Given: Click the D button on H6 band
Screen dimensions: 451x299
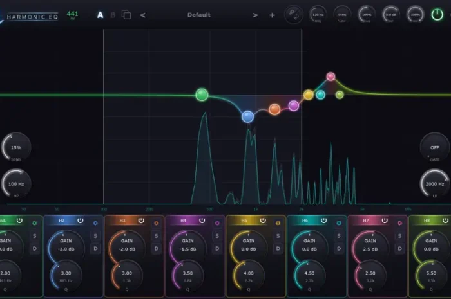Looking at the screenshot, I should click(x=339, y=248).
